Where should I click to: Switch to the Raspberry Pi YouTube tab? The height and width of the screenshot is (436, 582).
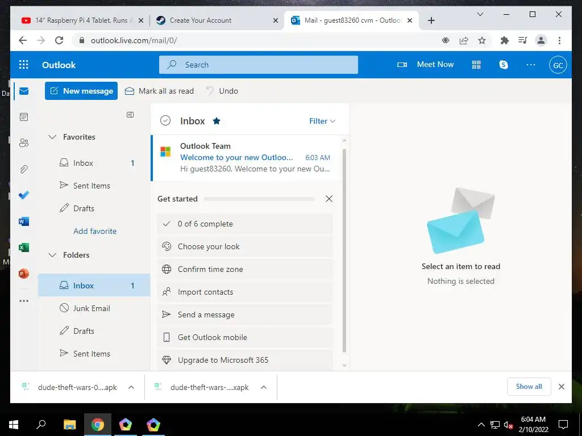(82, 20)
